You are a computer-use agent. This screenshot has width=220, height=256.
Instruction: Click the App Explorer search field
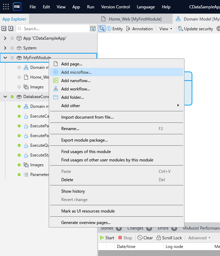(x=53, y=29)
